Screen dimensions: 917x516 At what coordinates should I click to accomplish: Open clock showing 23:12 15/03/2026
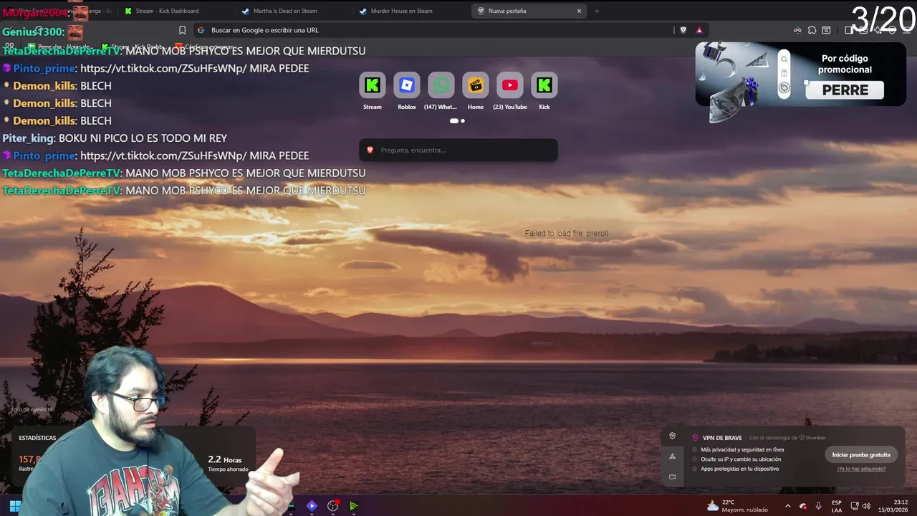coord(894,506)
